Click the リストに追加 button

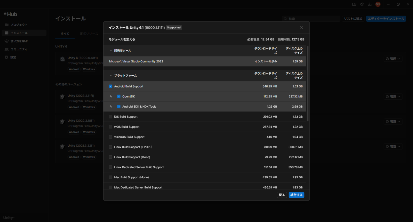click(353, 19)
